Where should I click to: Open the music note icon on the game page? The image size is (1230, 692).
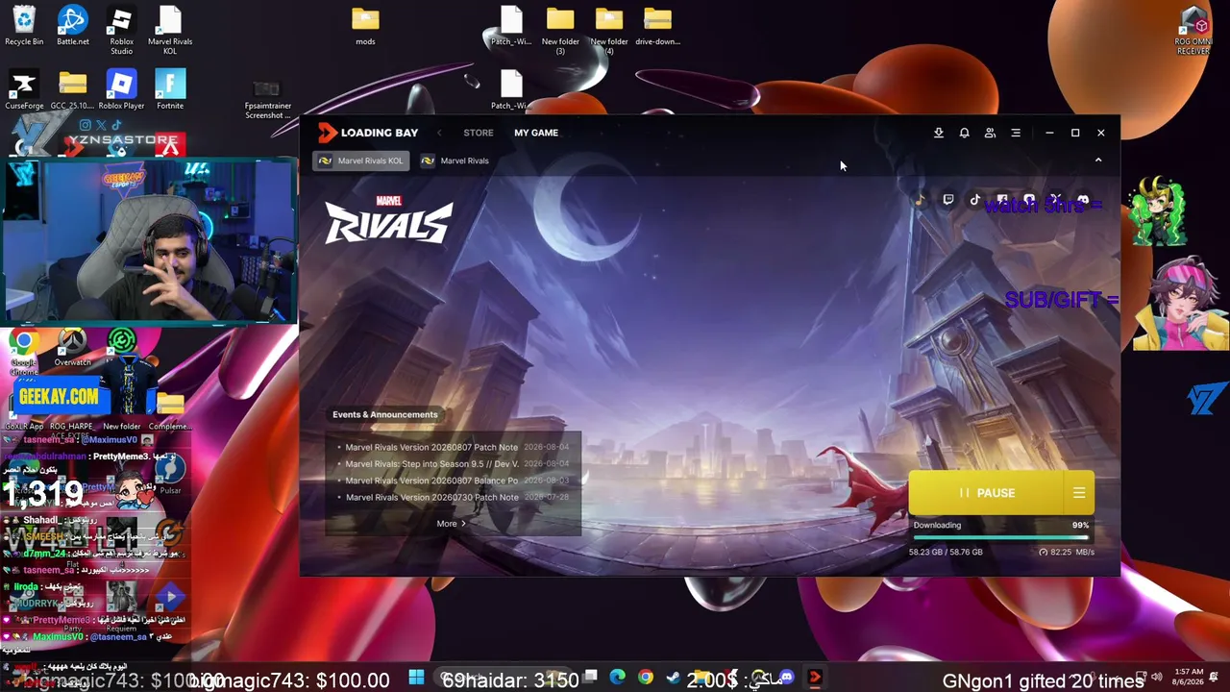(920, 200)
